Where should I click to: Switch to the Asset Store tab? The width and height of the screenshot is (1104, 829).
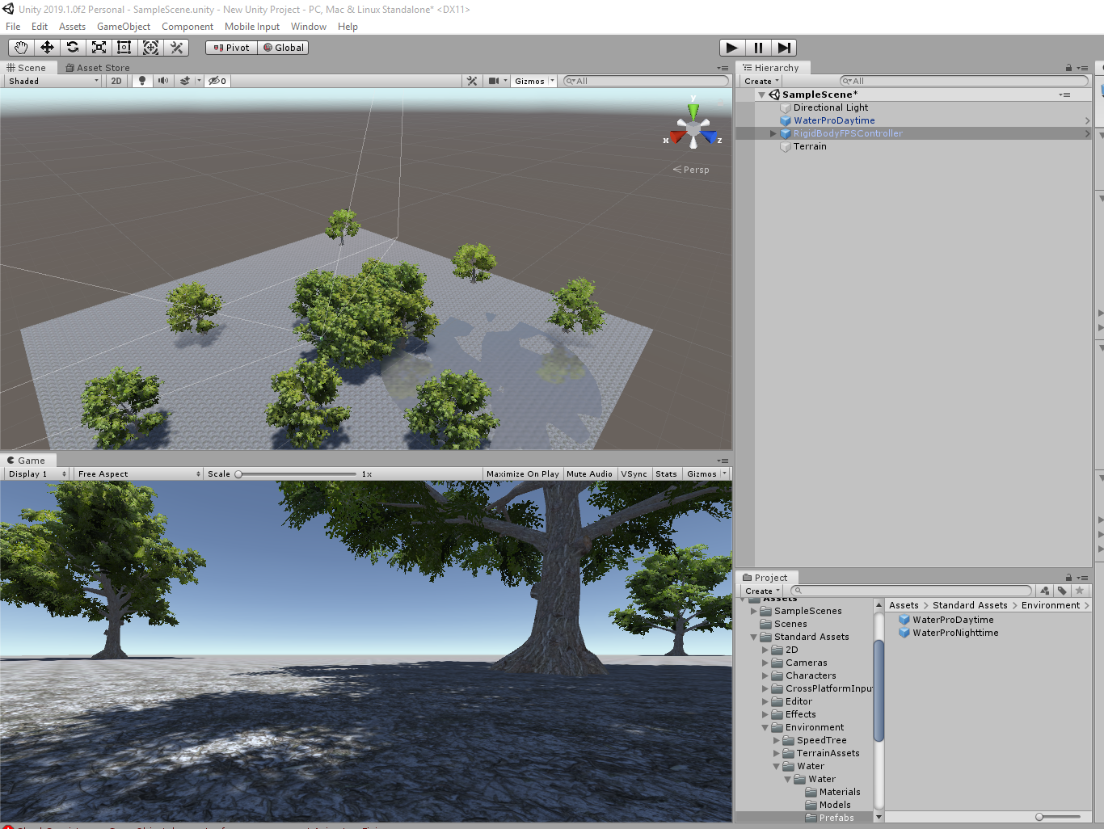pyautogui.click(x=98, y=68)
